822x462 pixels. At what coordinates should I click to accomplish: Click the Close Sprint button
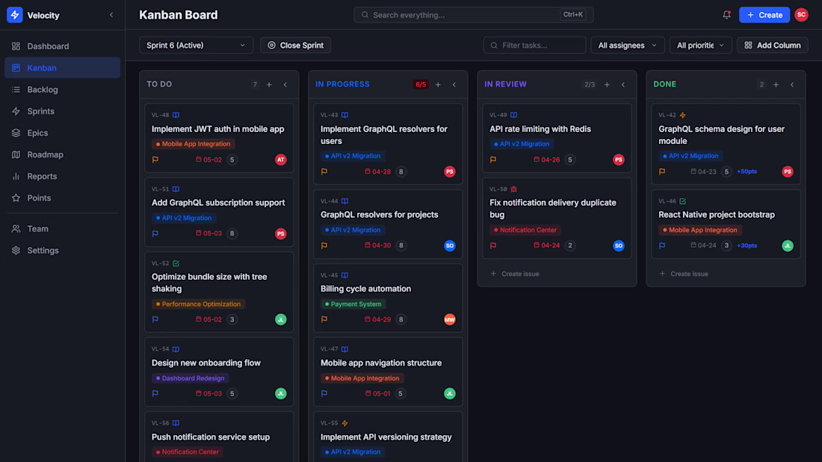[x=296, y=45]
